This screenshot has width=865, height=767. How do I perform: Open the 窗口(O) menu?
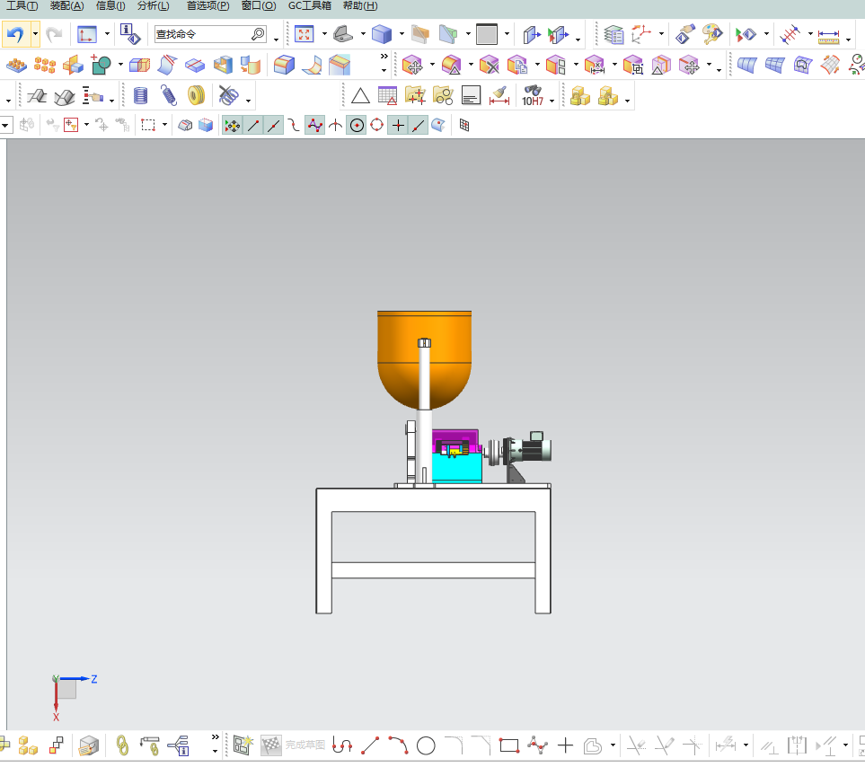[x=259, y=6]
